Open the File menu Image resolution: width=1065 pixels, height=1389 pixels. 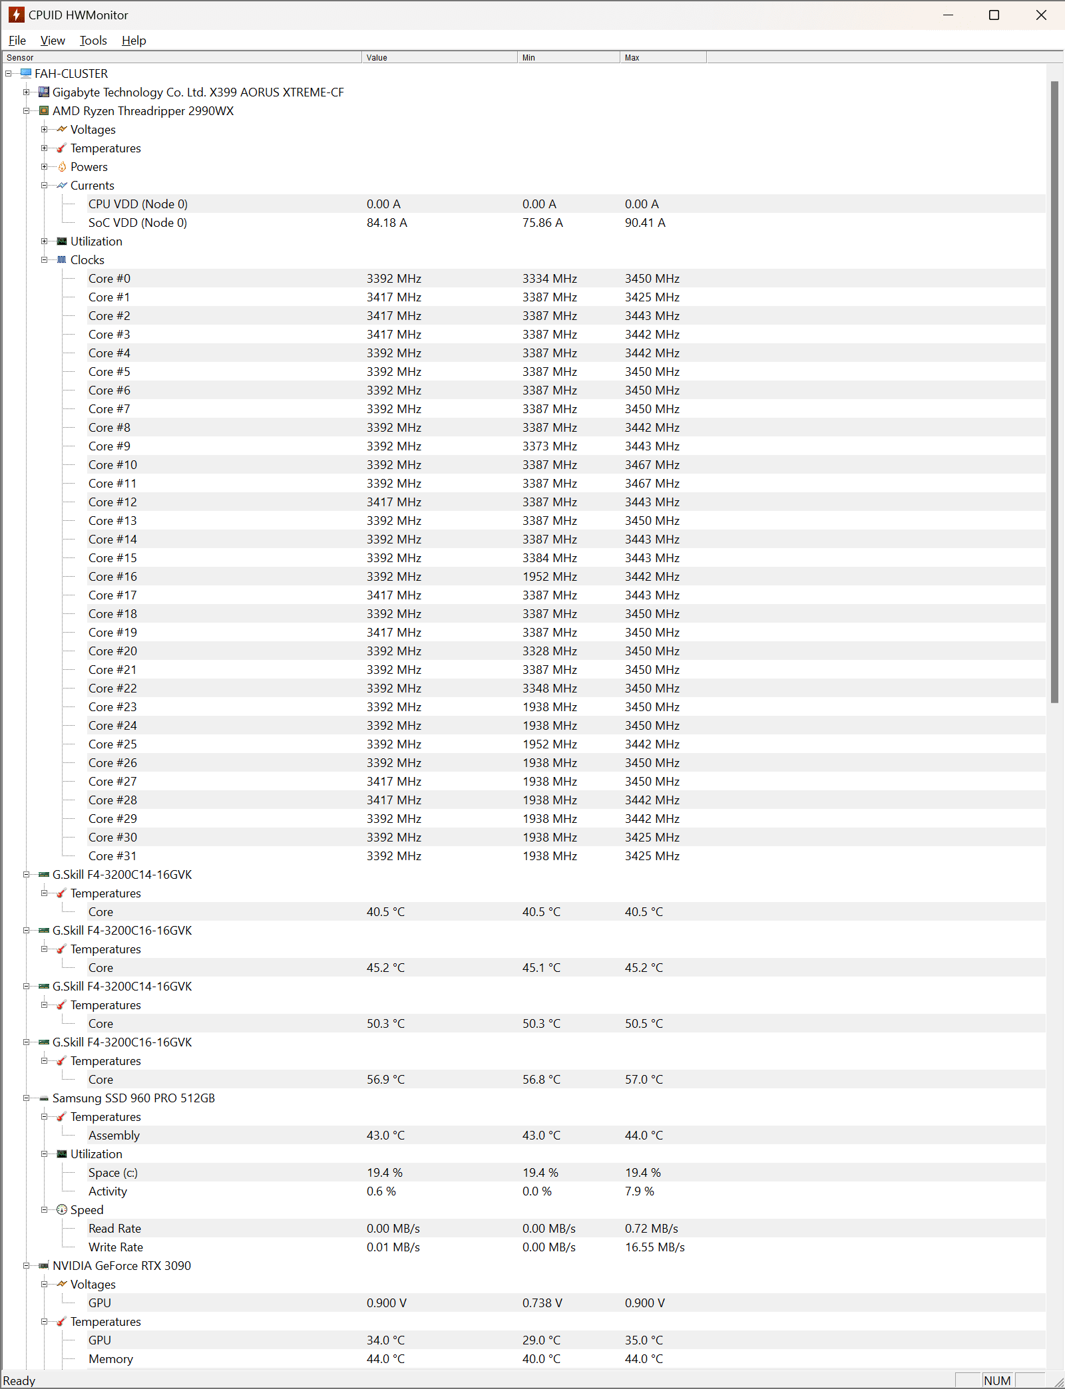pos(17,40)
